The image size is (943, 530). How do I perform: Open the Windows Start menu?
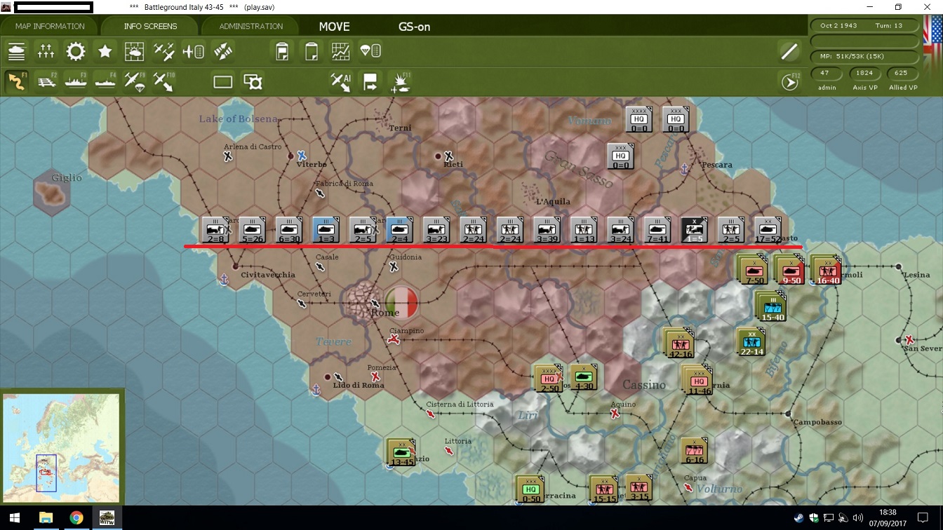tap(15, 518)
